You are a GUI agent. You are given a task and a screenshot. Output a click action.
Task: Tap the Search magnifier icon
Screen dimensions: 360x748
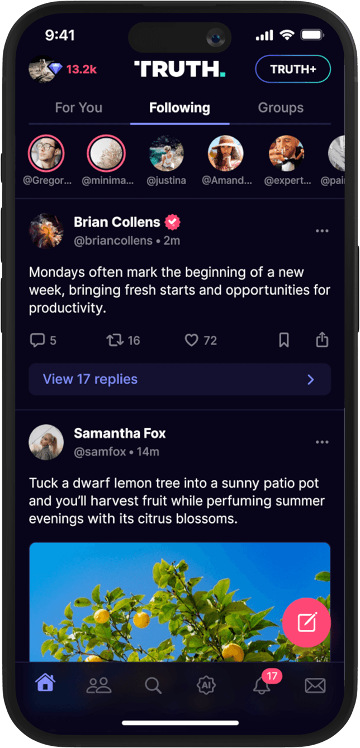pyautogui.click(x=153, y=685)
